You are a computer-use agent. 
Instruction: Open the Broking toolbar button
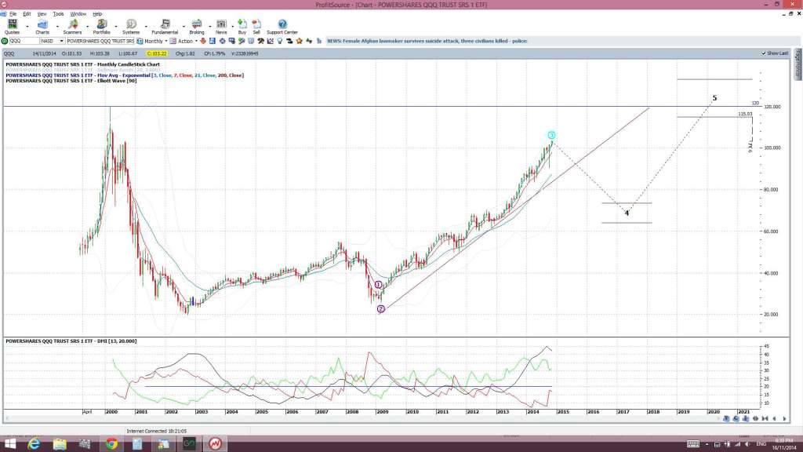[197, 26]
